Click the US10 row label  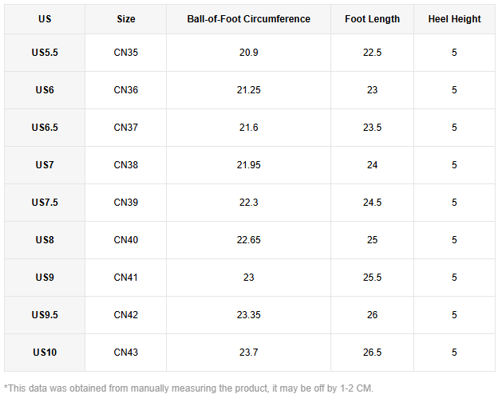(x=45, y=353)
